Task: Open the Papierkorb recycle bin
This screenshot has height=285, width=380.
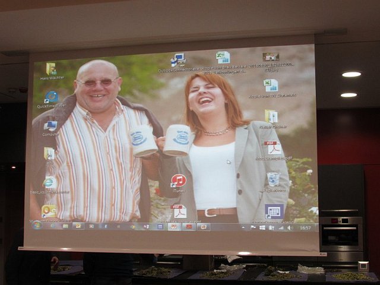Action: tap(273, 179)
